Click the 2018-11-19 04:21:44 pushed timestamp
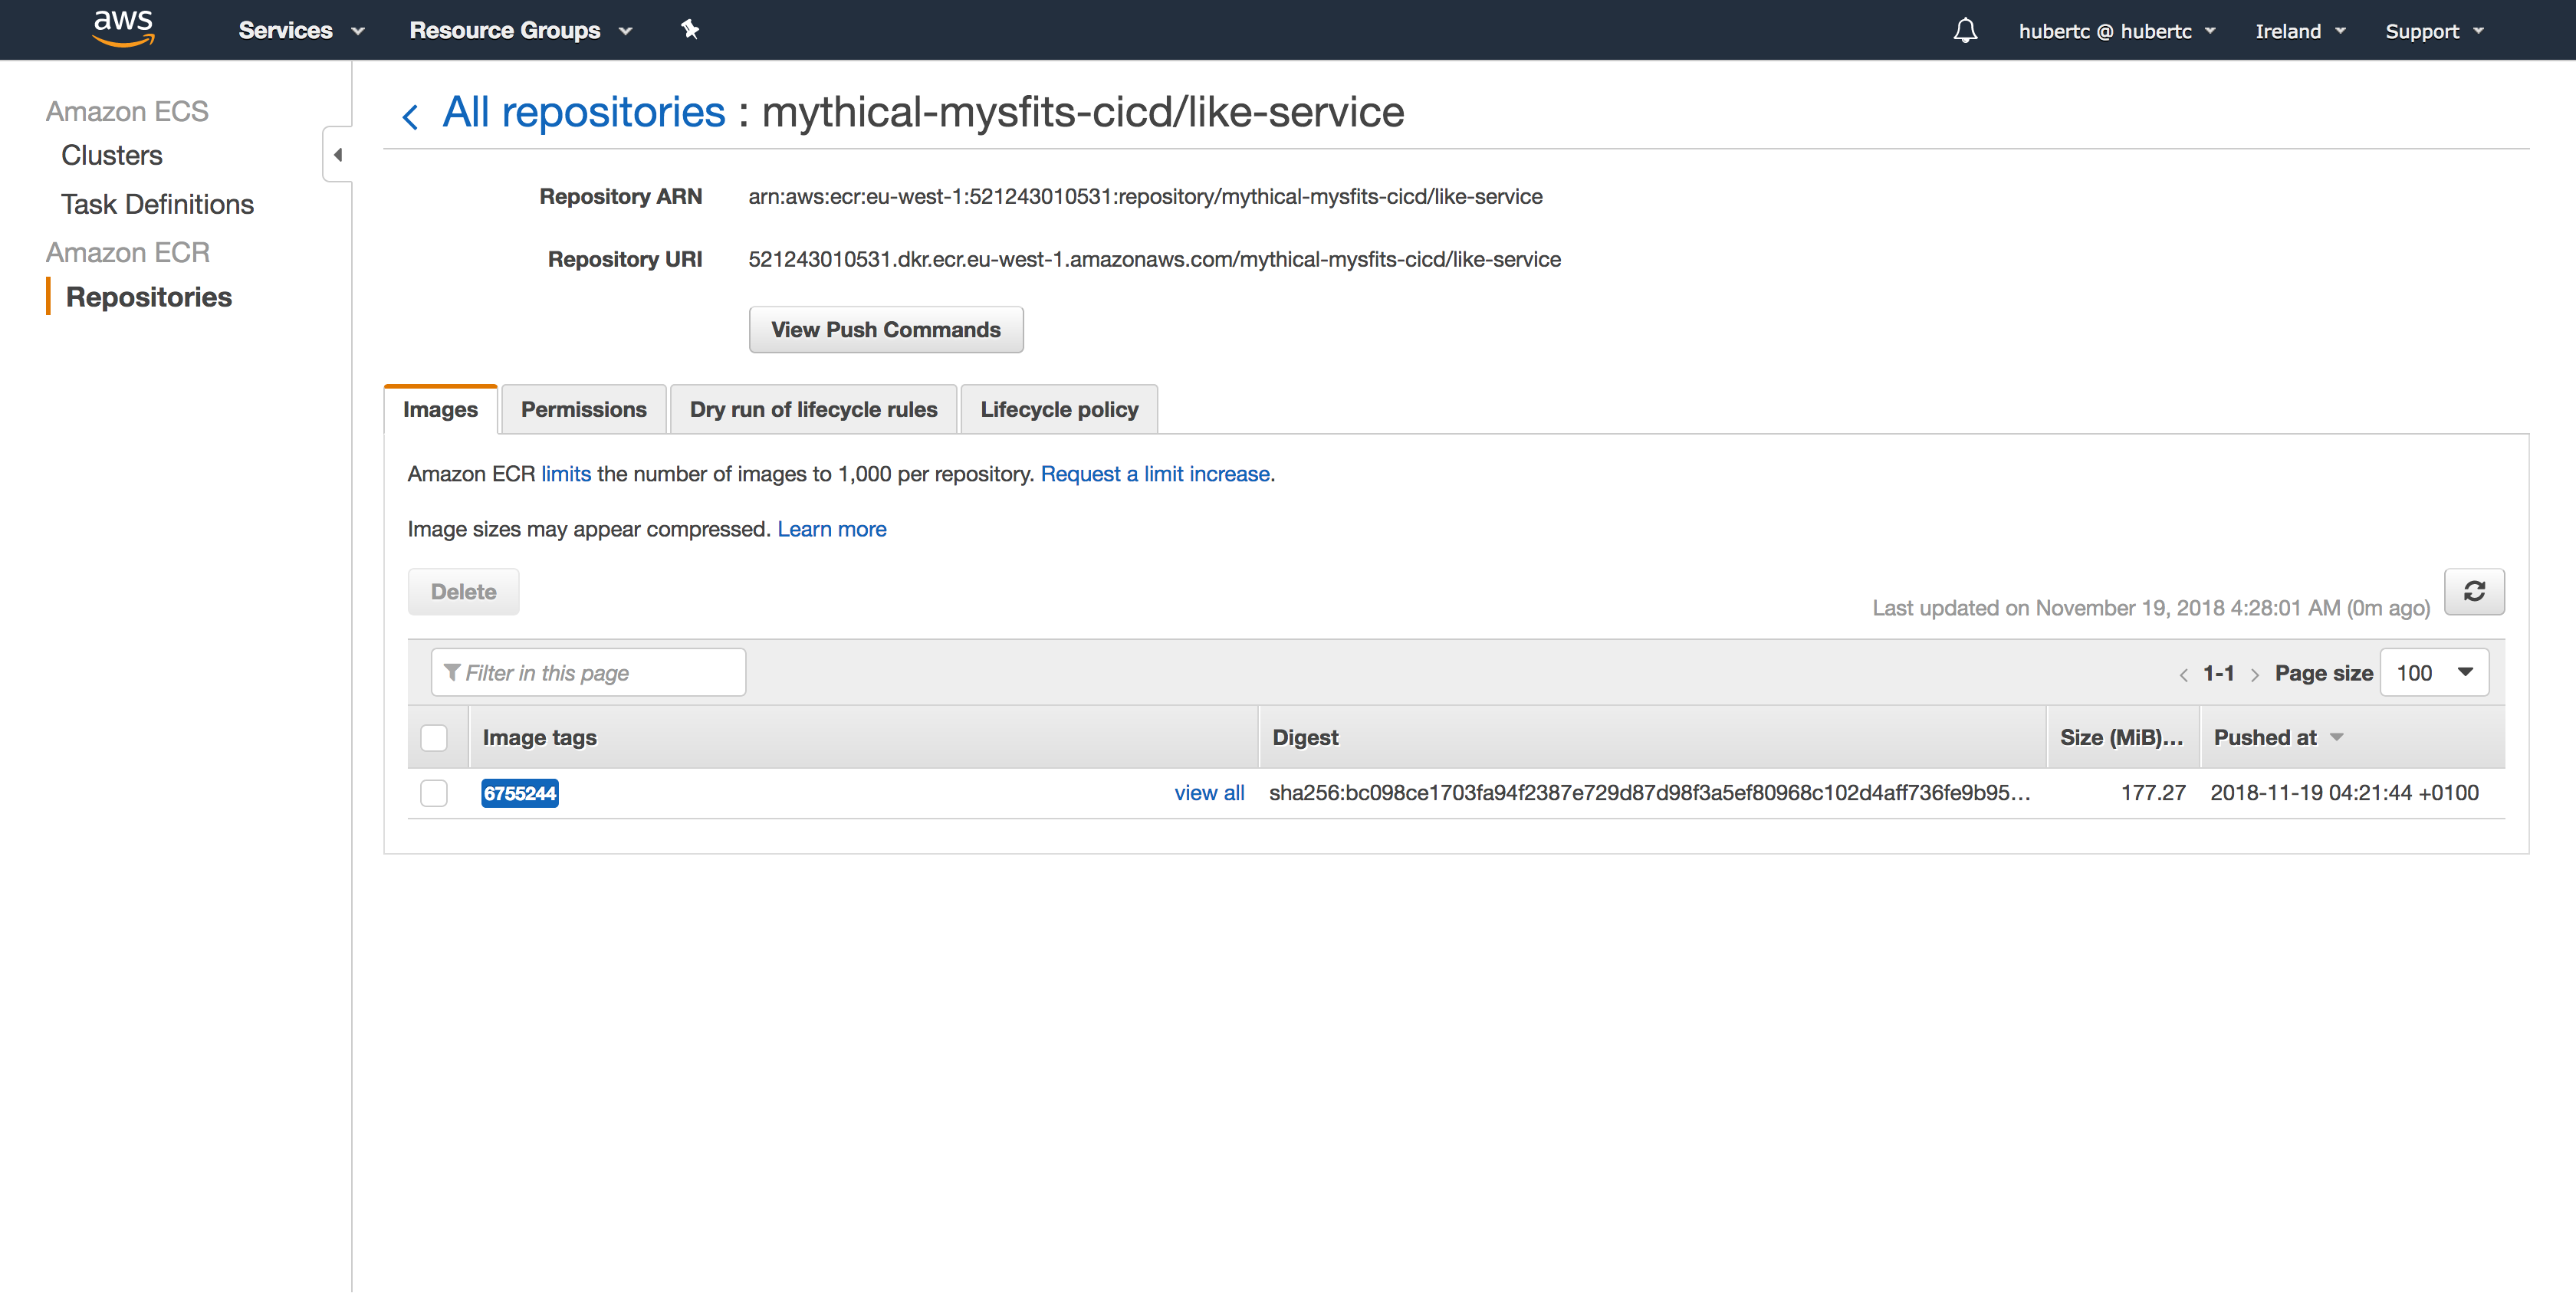This screenshot has height=1303, width=2576. 2344,793
